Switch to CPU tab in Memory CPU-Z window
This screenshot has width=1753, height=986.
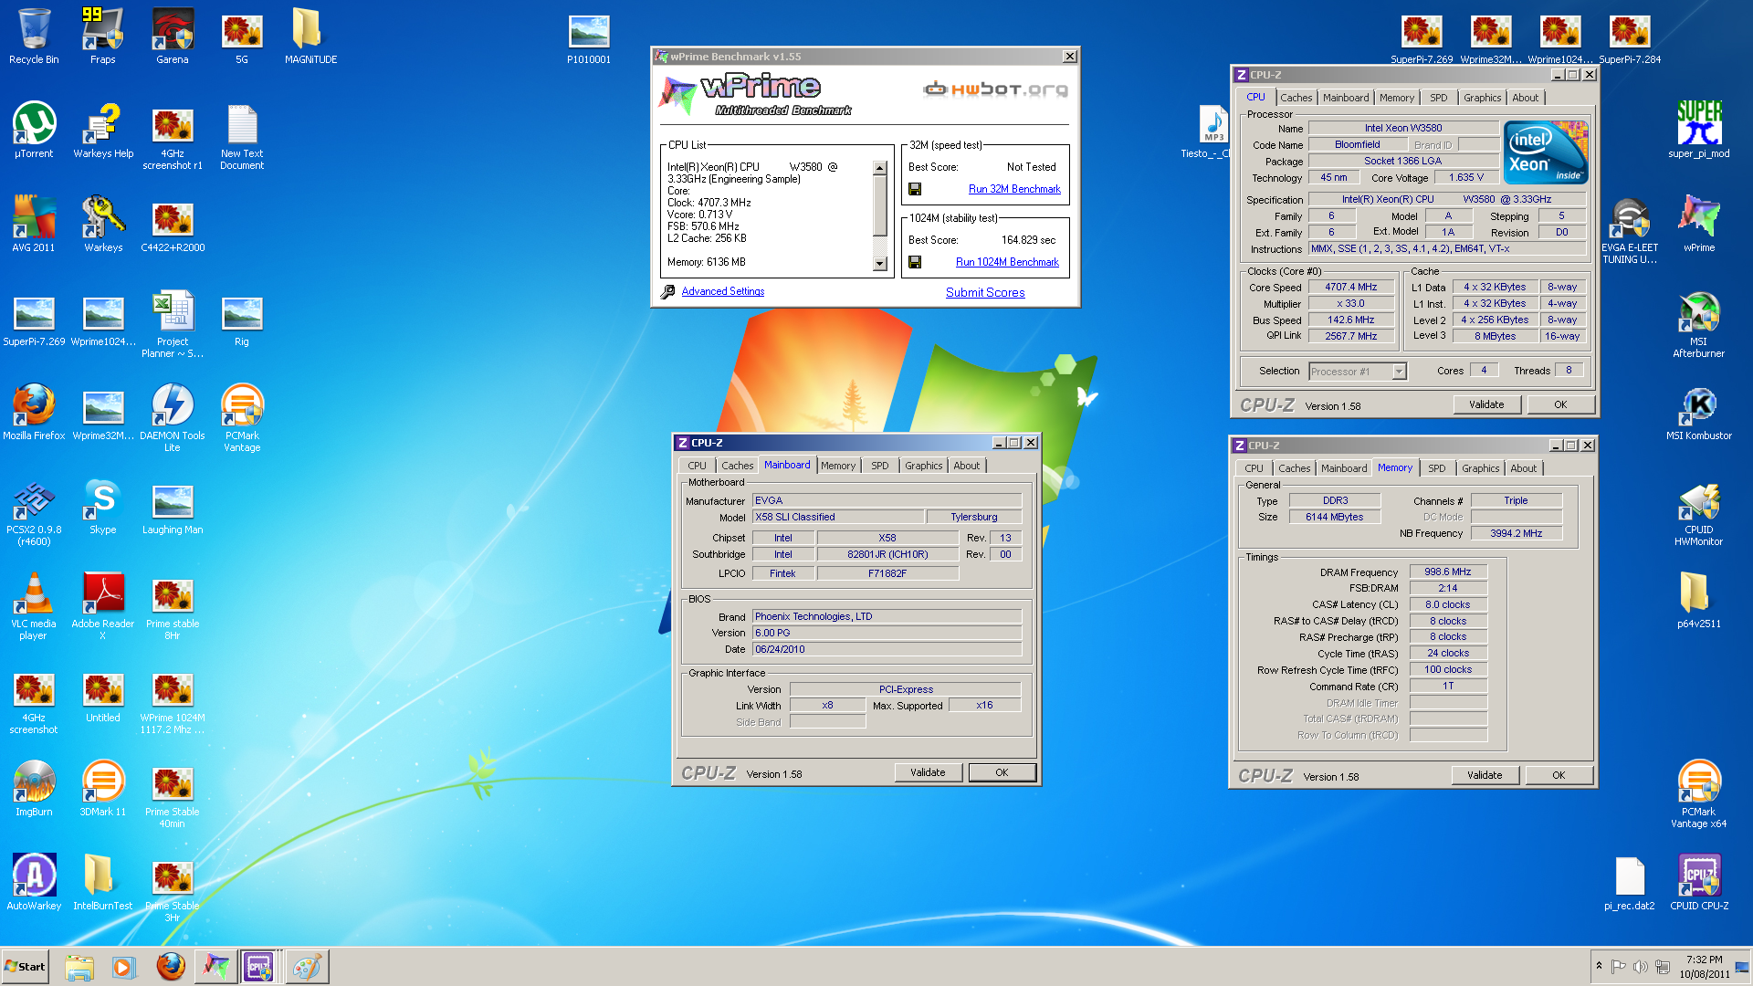(x=1254, y=468)
